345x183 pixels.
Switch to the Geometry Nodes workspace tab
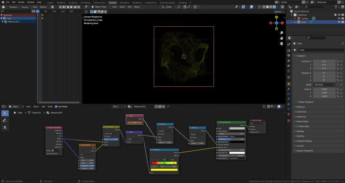[x=167, y=3]
